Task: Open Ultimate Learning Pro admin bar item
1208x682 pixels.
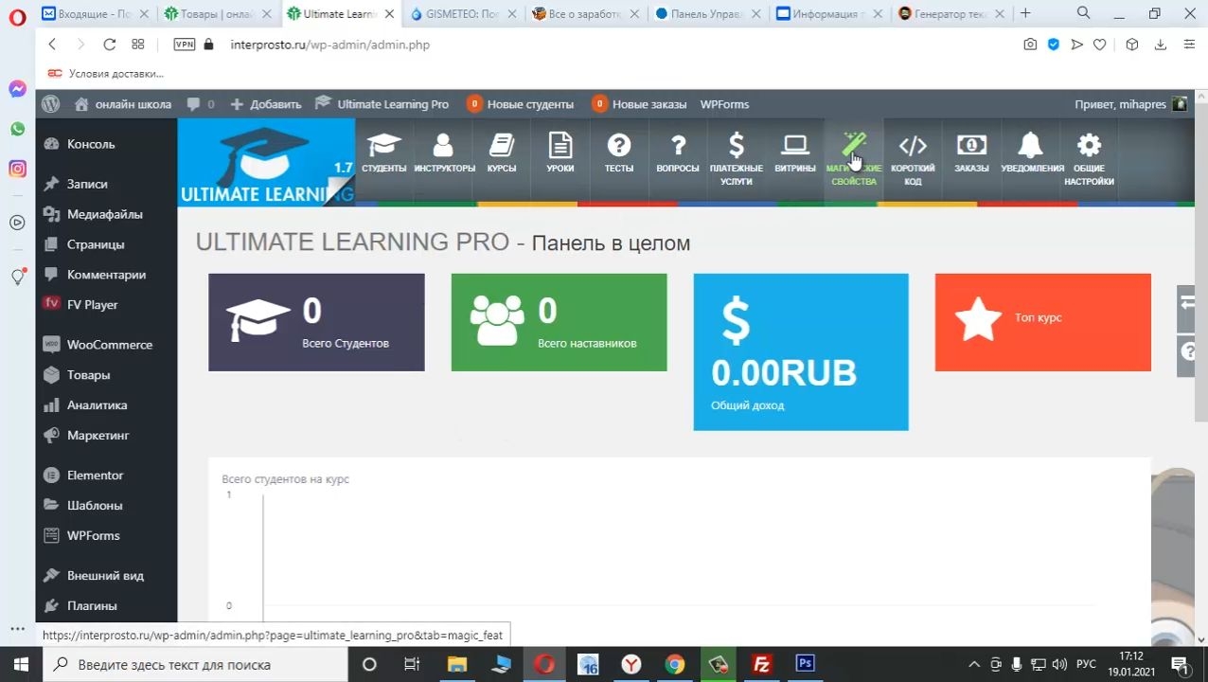Action: coord(382,104)
